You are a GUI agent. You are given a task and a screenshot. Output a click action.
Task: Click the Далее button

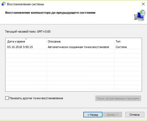112,115
